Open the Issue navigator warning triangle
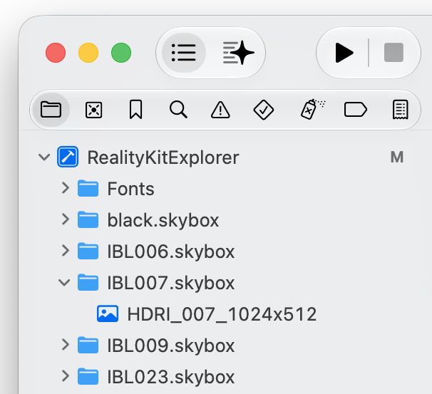This screenshot has width=432, height=394. tap(220, 110)
